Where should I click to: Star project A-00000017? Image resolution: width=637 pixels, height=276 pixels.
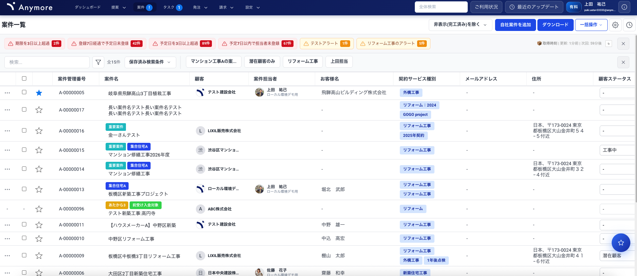point(39,110)
